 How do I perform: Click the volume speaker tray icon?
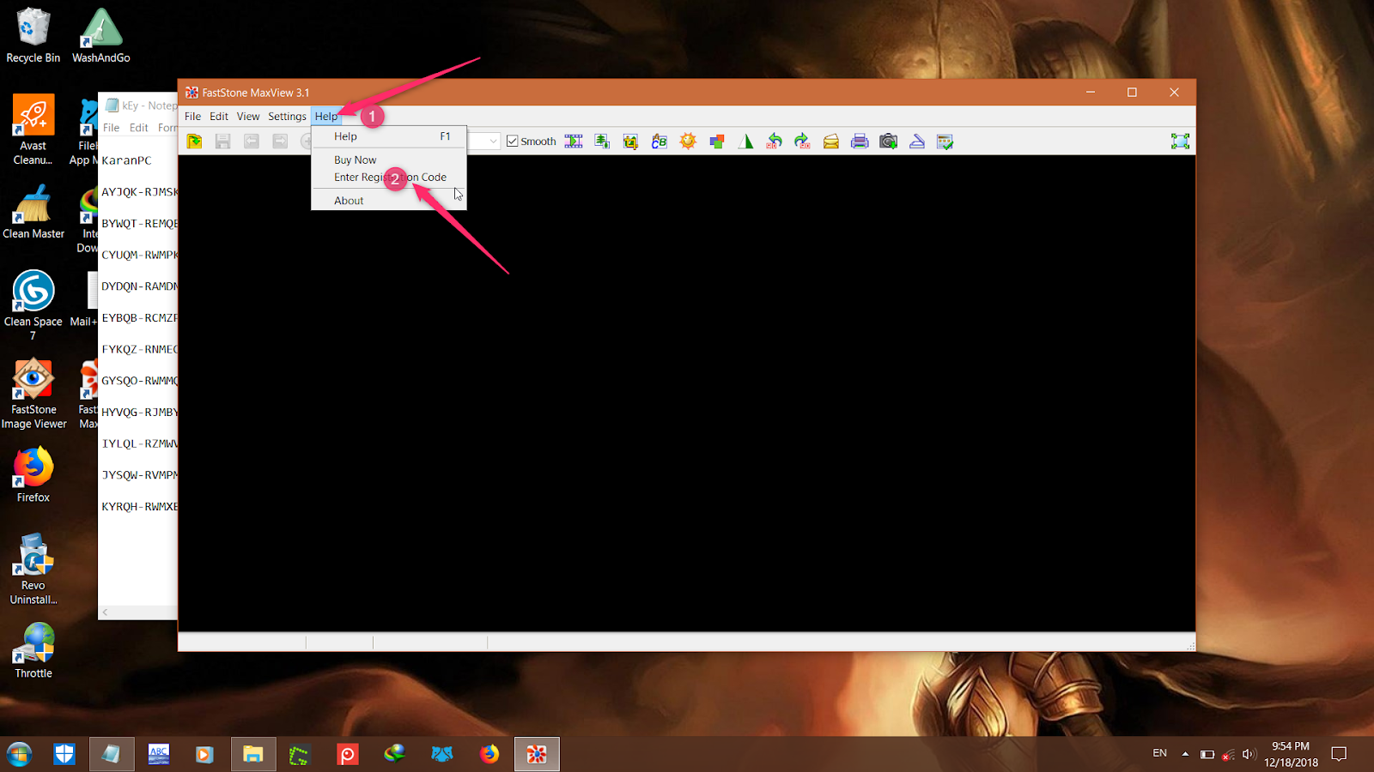[1249, 754]
